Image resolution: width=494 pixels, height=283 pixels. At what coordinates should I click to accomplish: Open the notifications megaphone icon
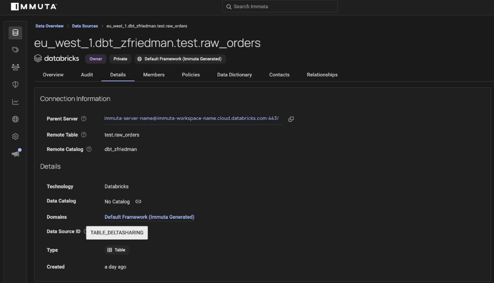pos(16,154)
